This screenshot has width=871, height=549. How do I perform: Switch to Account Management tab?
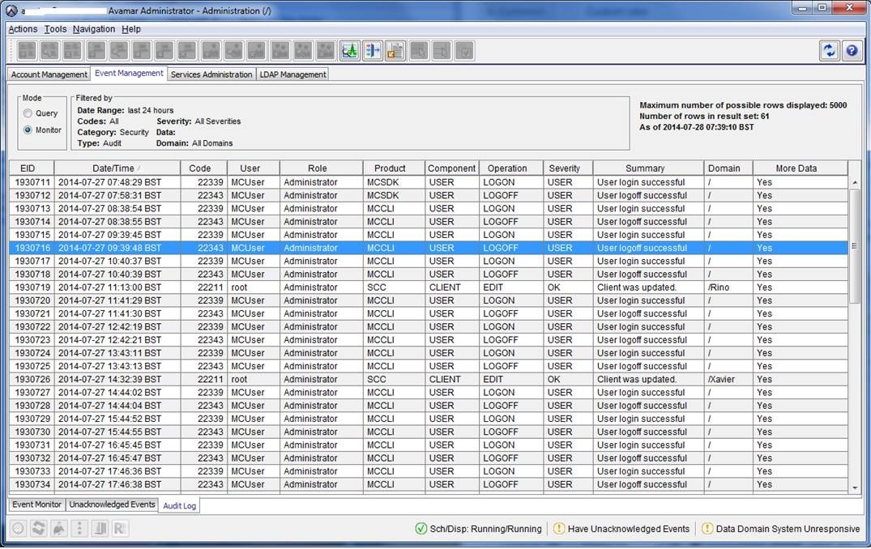(49, 74)
